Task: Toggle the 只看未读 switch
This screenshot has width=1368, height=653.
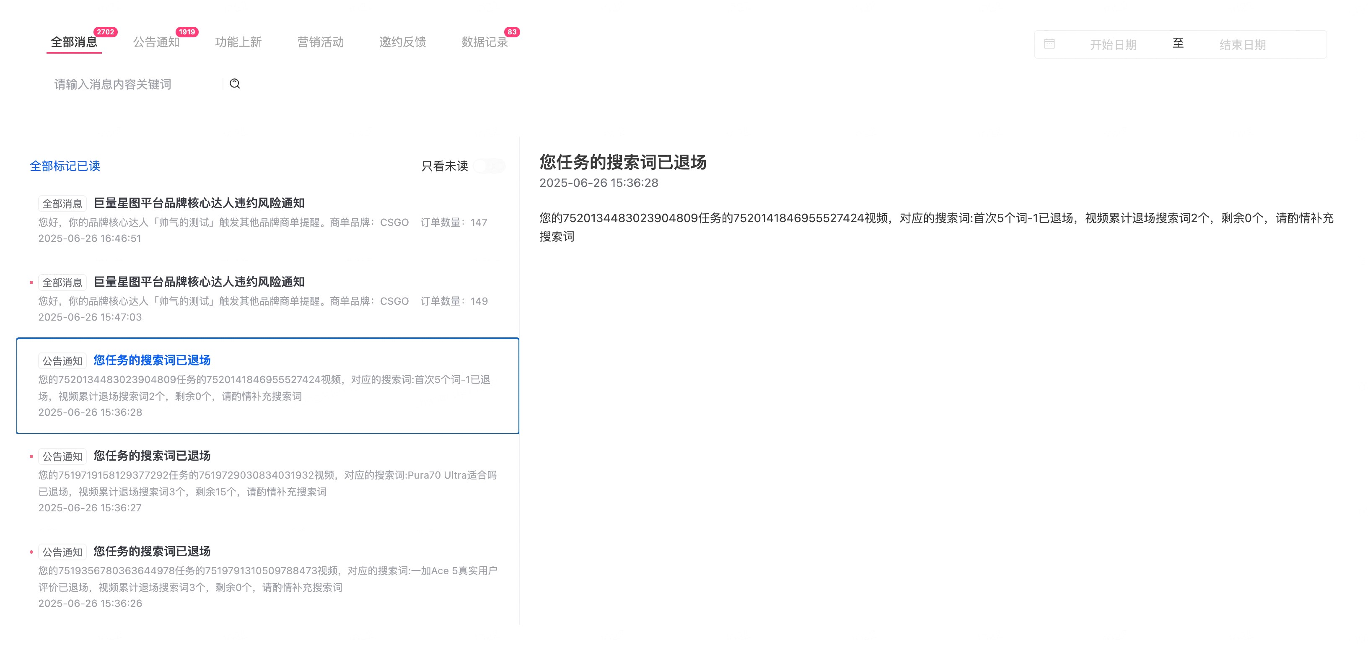Action: 489,166
